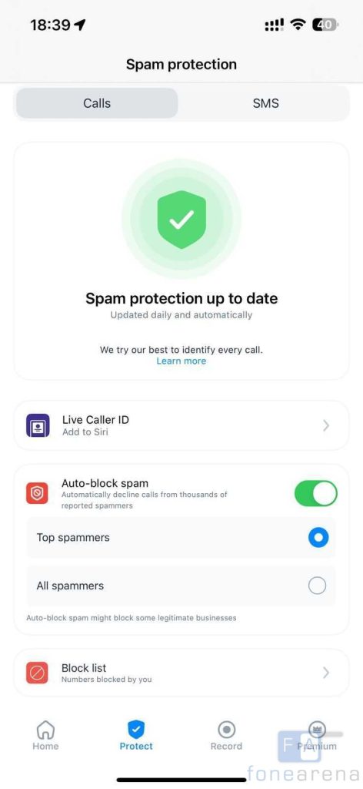Tap Block list Numbers blocked by you

tap(181, 673)
